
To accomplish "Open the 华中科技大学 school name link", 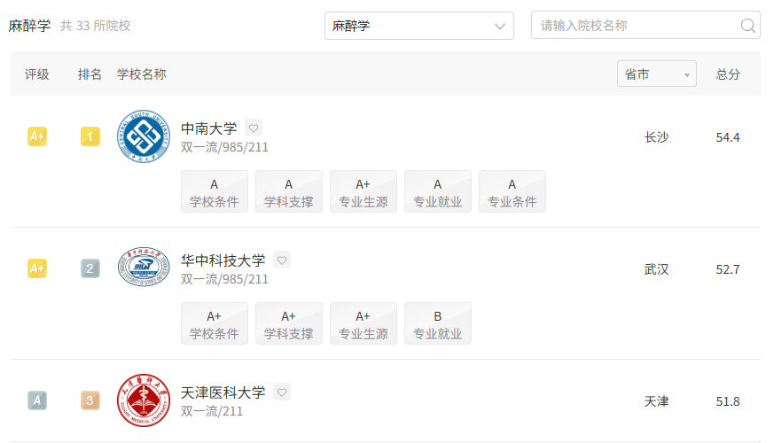I will click(223, 260).
